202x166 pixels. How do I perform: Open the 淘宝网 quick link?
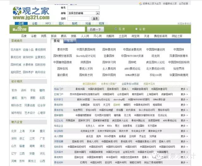pos(135,36)
